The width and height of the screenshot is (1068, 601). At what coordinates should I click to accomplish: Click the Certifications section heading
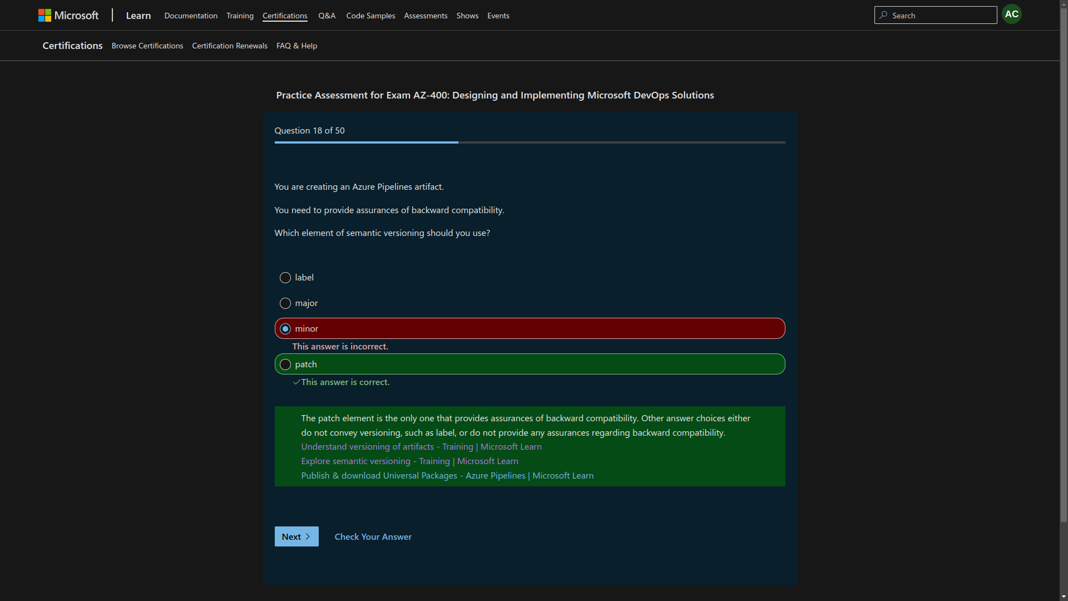(x=72, y=46)
